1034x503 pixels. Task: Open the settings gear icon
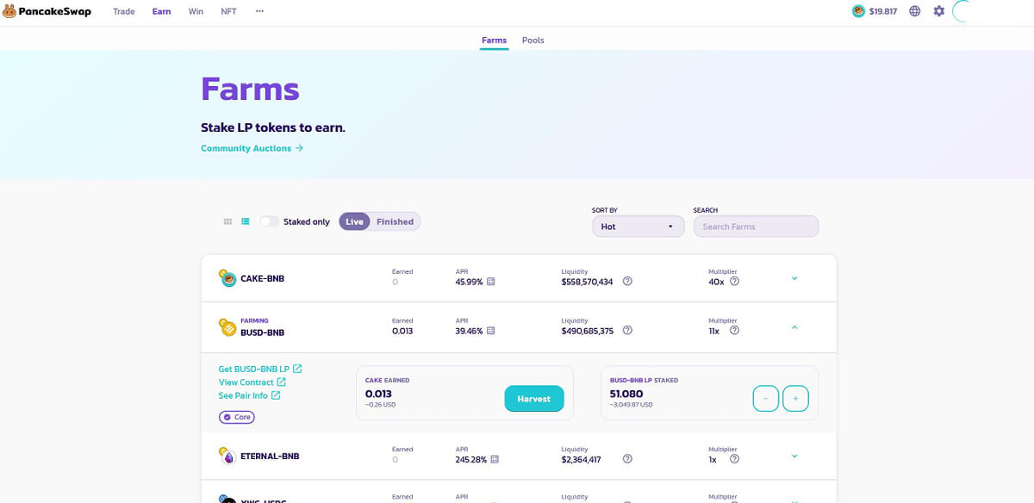coord(939,11)
